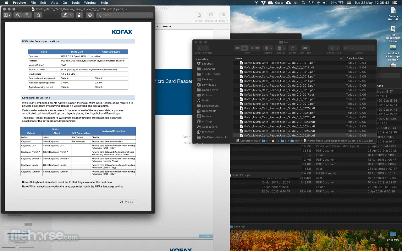Image resolution: width=402 pixels, height=251 pixels.
Task: Open Preview sidebar view options
Action: (7, 15)
